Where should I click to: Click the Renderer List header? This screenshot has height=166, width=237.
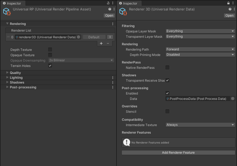[x=60, y=30]
